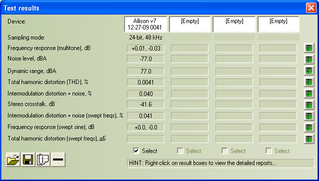The height and width of the screenshot is (181, 319).
Task: Toggle Select checkbox under third device slot
Action: [x=224, y=150]
